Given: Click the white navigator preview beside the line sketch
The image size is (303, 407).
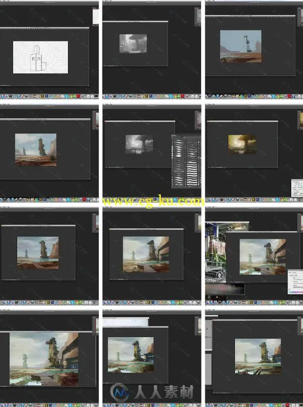Looking at the screenshot, I should [x=96, y=17].
